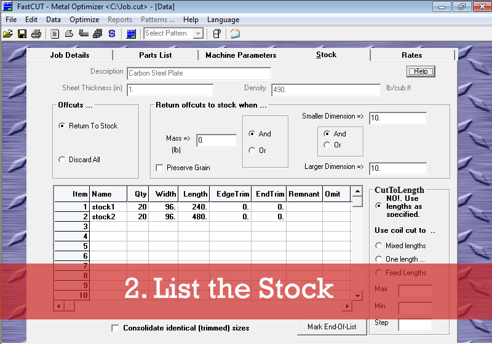The height and width of the screenshot is (344, 492).
Task: Click the Sheet Thickness input field
Action: pyautogui.click(x=170, y=90)
